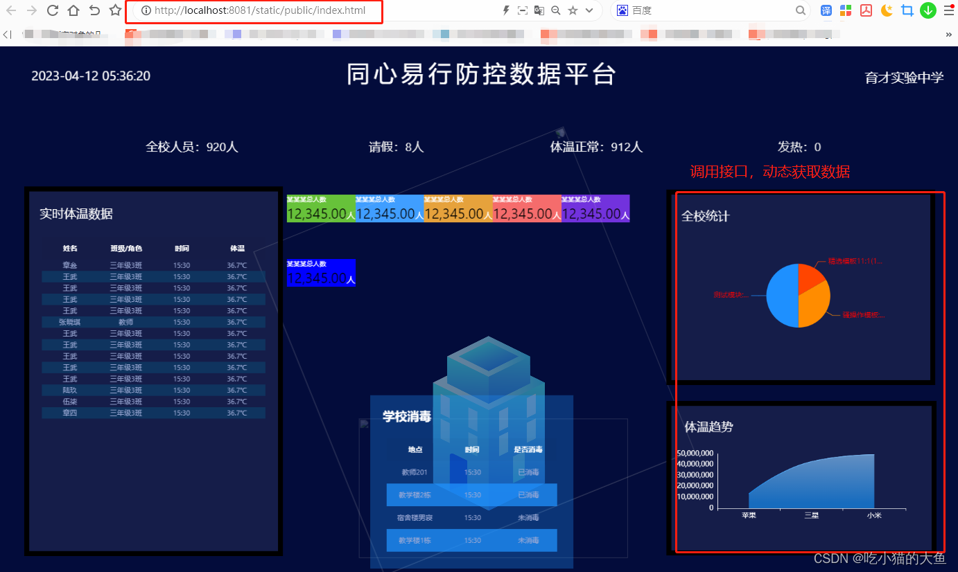Click the 体温 column header
This screenshot has height=572, width=958.
tap(237, 248)
